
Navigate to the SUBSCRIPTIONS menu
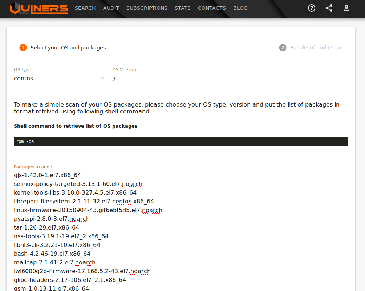147,8
